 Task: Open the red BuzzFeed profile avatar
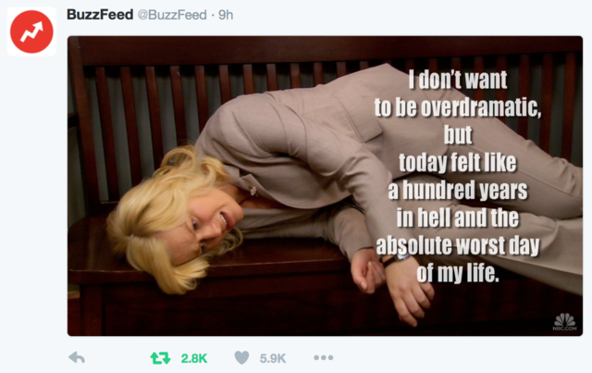(x=31, y=31)
